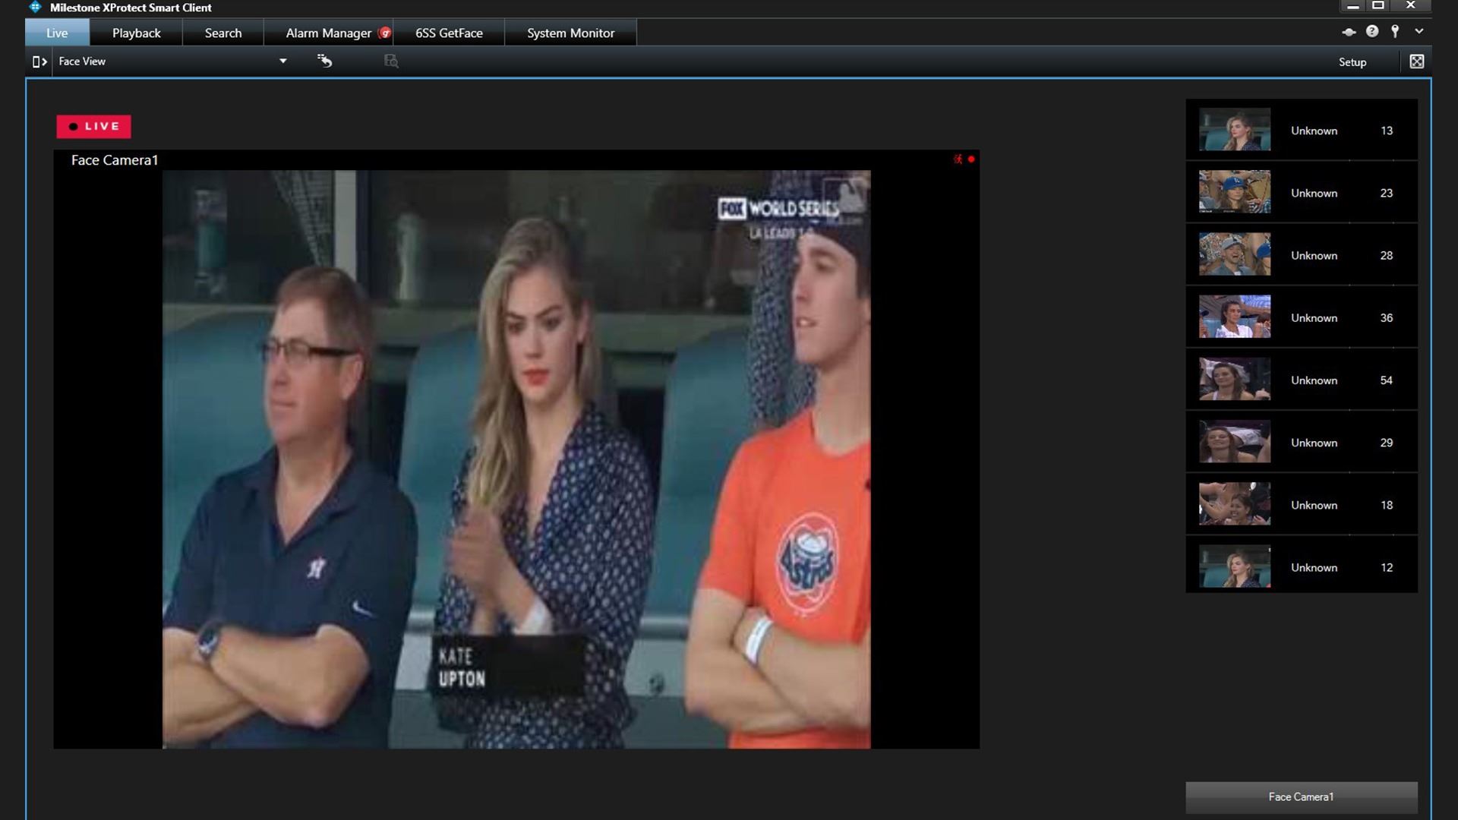
Task: Select the Live tab
Action: point(57,33)
